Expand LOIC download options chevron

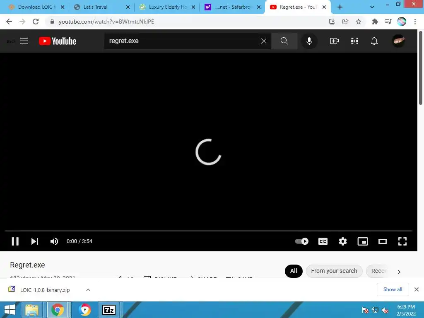88,290
